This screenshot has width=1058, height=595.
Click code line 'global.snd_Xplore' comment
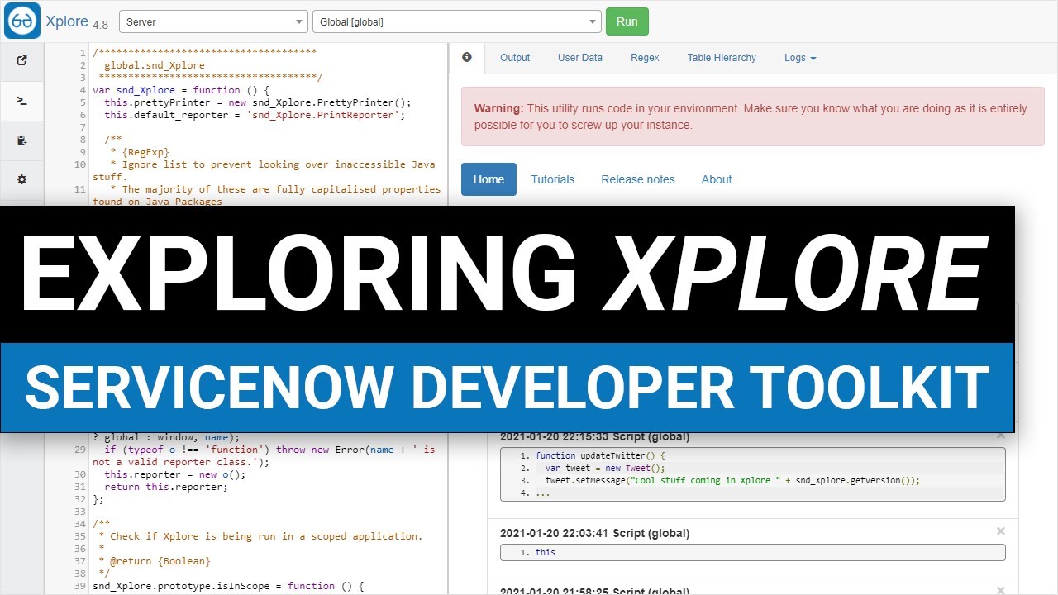tap(155, 65)
